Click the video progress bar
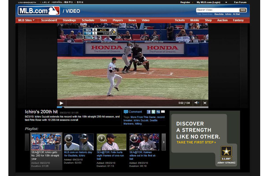269x176 pixels. [x=133, y=107]
